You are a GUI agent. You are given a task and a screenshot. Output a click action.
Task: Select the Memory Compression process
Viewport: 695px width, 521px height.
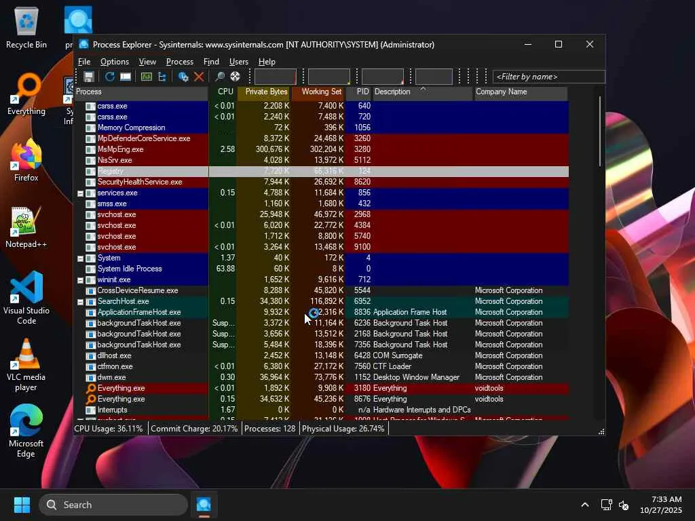pyautogui.click(x=321, y=128)
